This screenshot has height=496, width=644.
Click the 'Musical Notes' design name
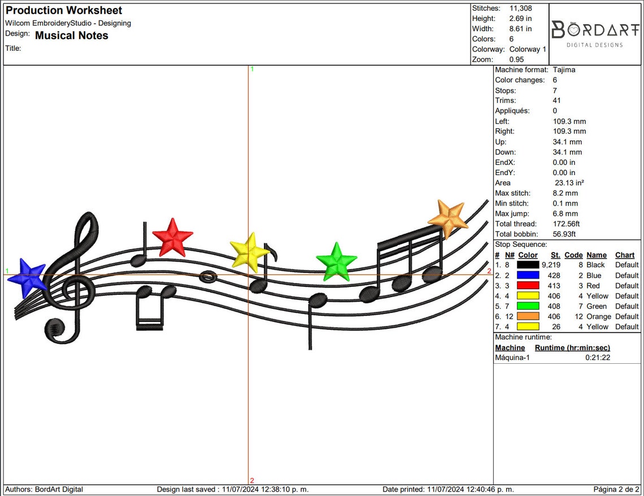tap(72, 36)
